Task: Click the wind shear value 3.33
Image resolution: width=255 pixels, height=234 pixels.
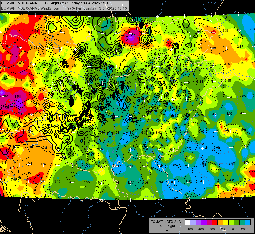Action: click(x=189, y=181)
